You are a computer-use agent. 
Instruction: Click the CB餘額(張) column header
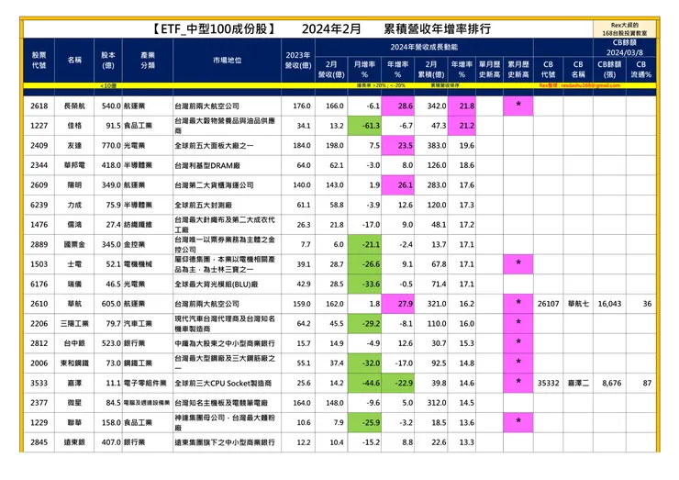(x=609, y=70)
